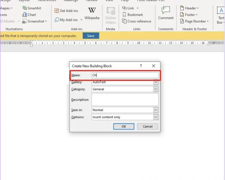Image resolution: width=225 pixels, height=180 pixels.
Task: Open the Screenshot tool
Action: [x=33, y=21]
